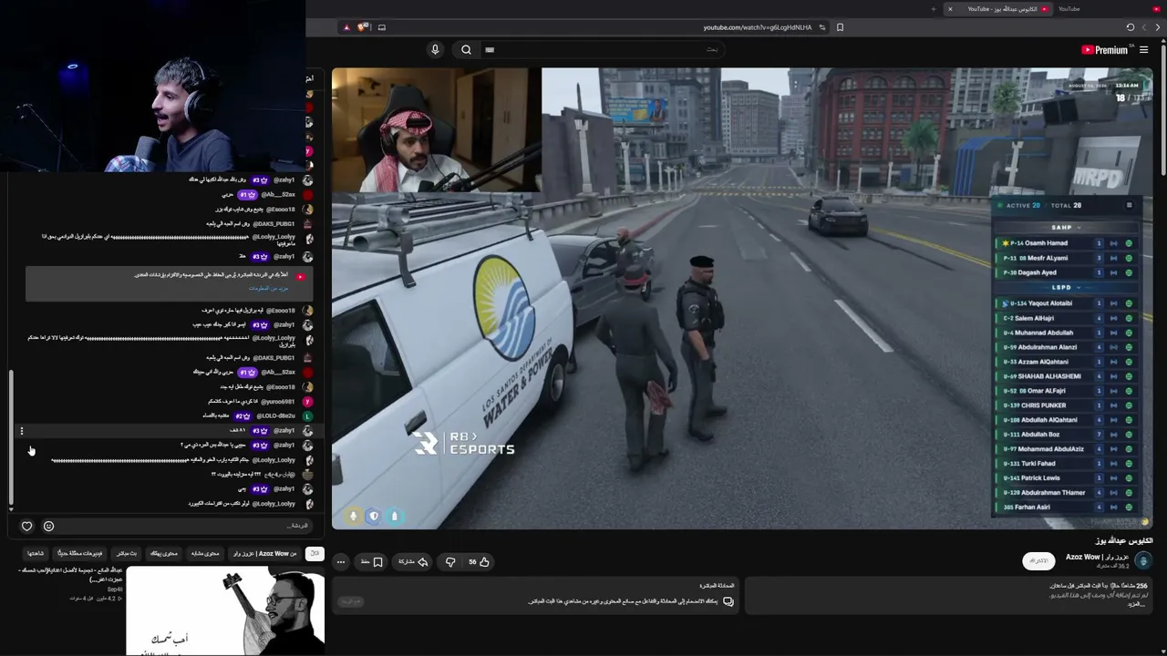Click the page vertical scrollbar at right edge
This screenshot has height=656, width=1167.
(x=1162, y=109)
